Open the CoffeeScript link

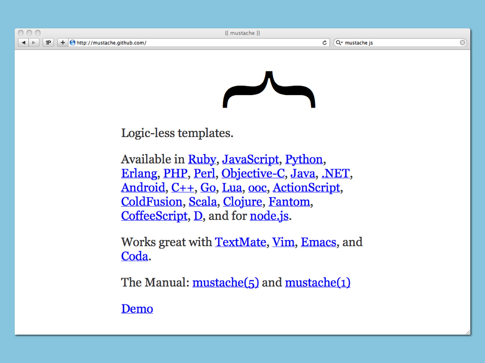[154, 216]
